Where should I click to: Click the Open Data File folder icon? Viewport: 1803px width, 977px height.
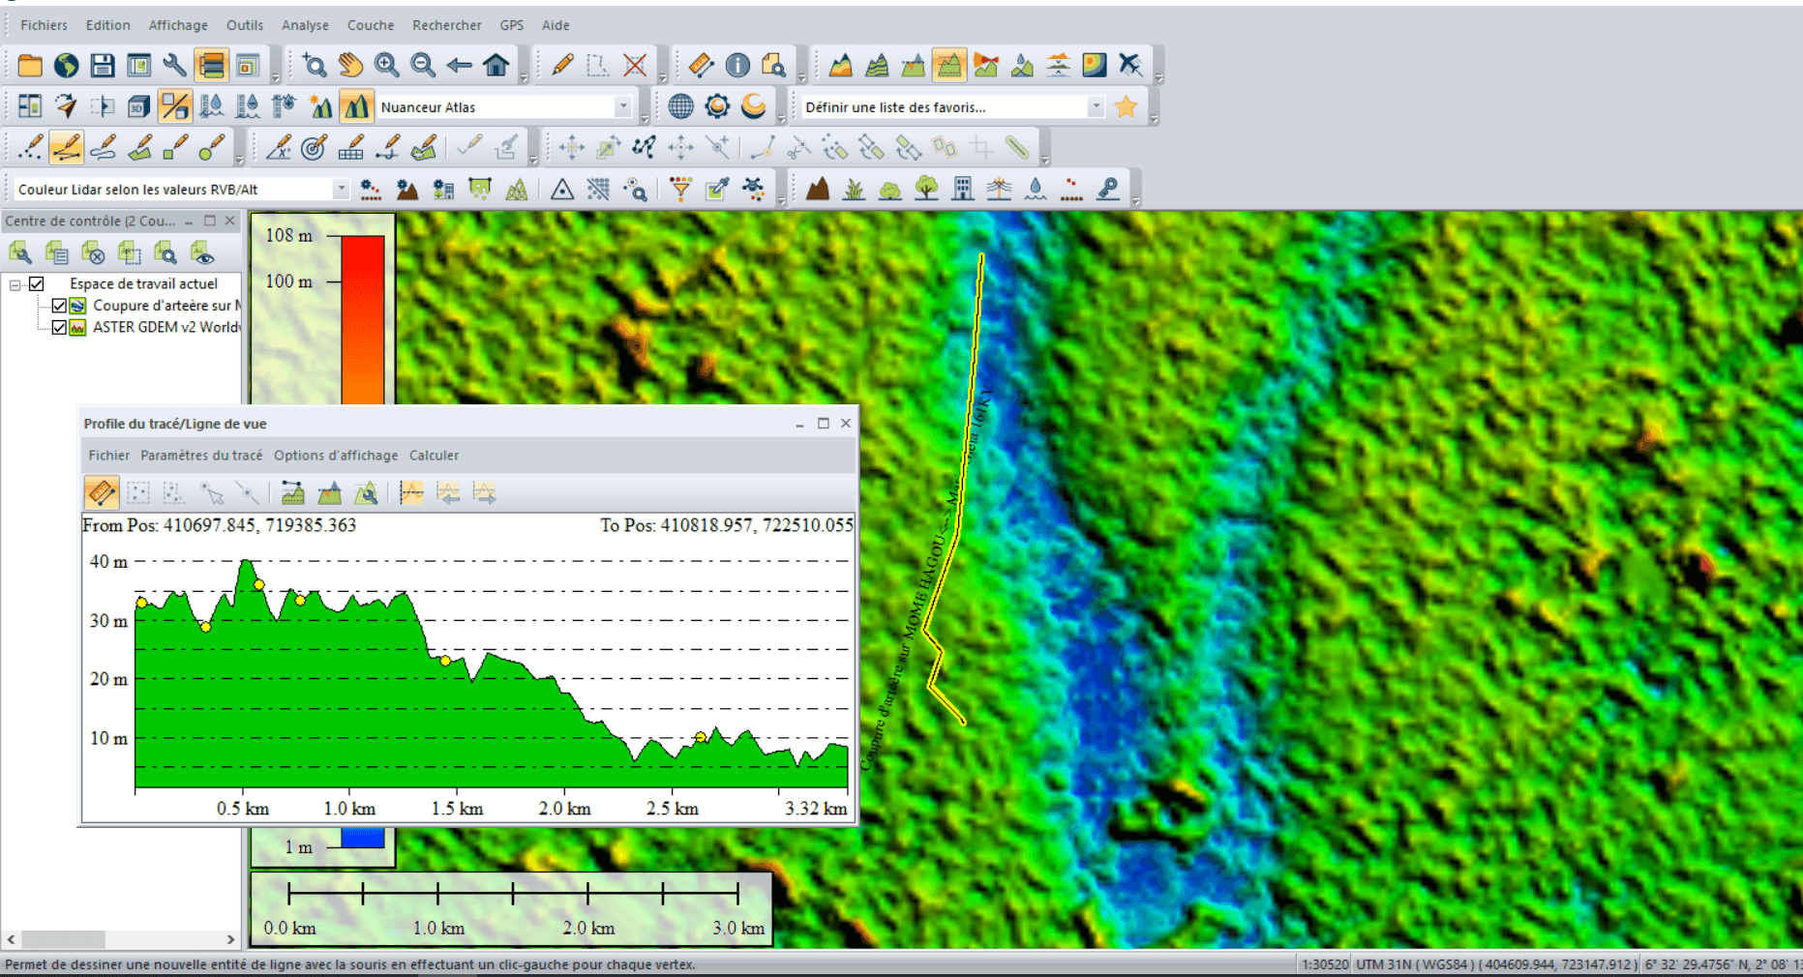(x=30, y=66)
